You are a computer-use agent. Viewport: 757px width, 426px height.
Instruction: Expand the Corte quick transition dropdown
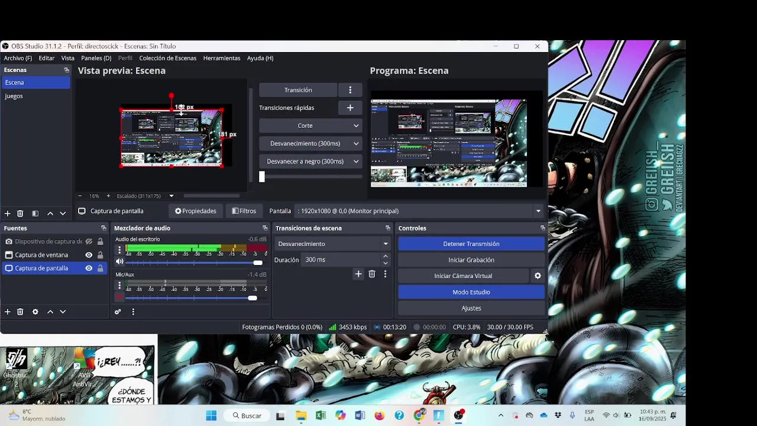coord(356,125)
